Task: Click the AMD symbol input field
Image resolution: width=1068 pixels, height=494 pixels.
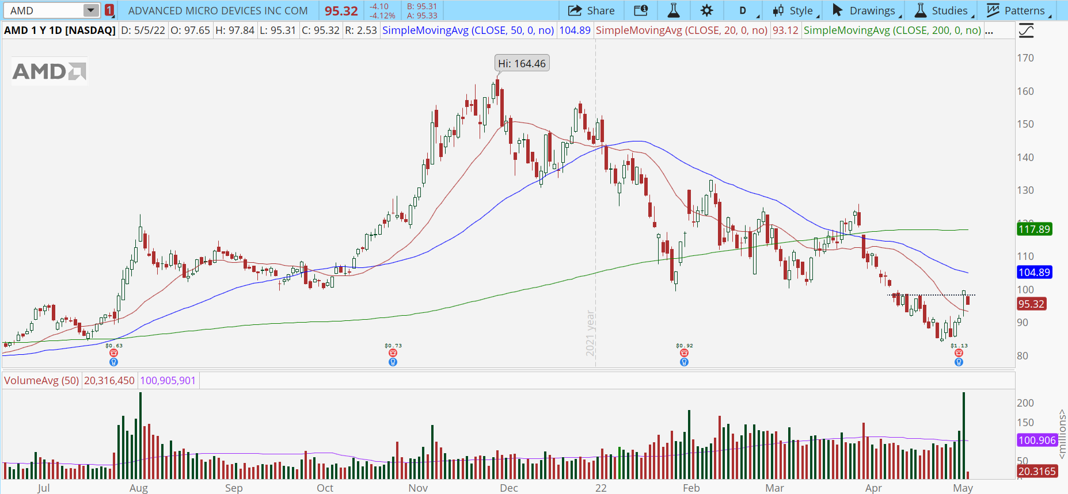Action: click(x=45, y=10)
